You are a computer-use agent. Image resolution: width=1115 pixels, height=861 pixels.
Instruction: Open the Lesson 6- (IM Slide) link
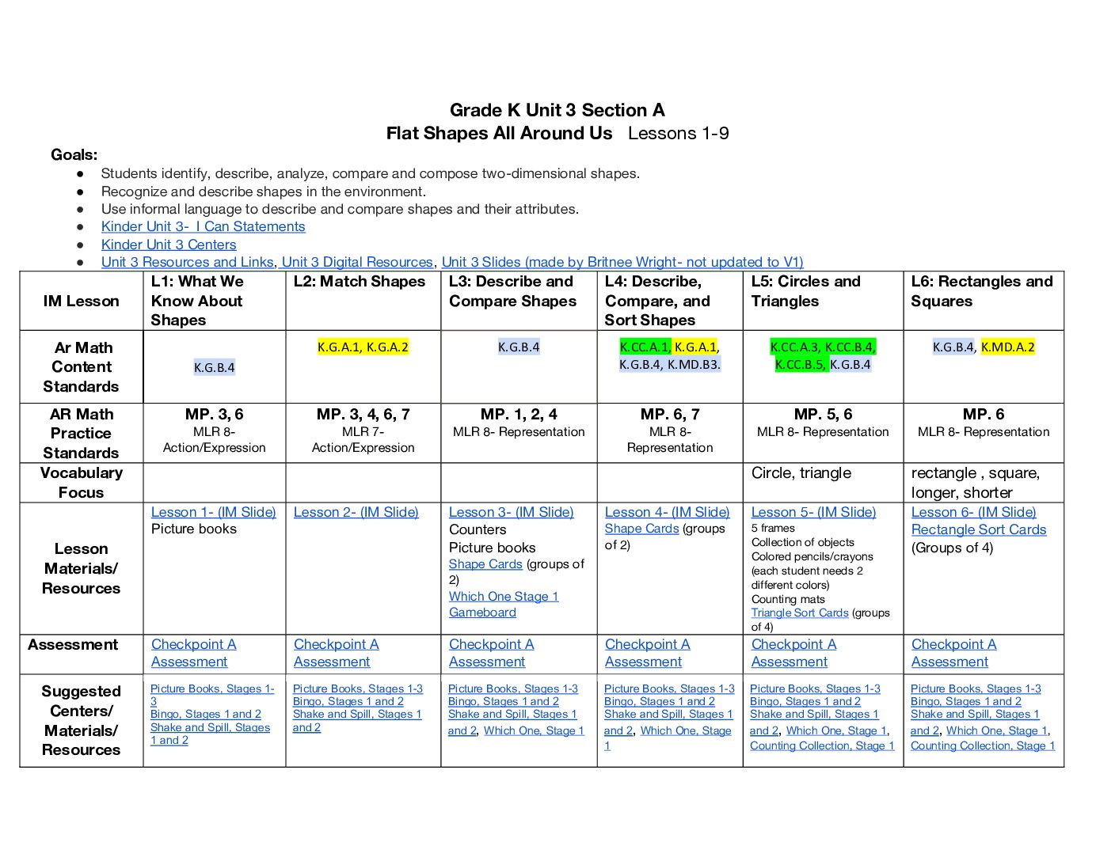(974, 512)
